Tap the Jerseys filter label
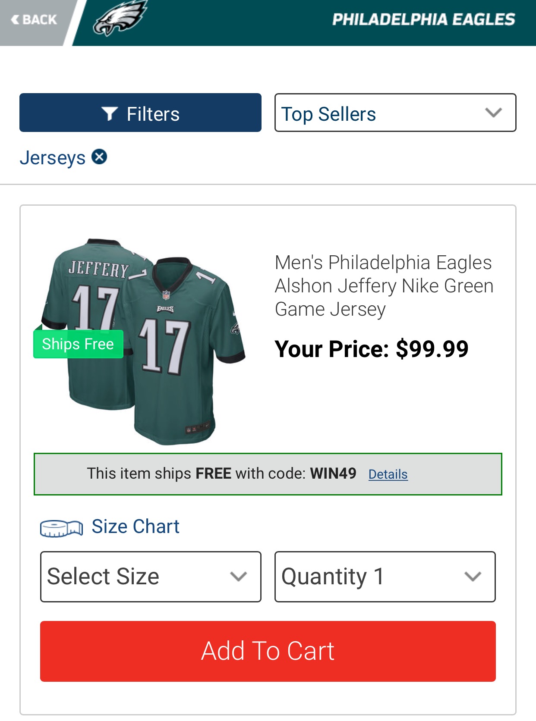 coord(53,158)
